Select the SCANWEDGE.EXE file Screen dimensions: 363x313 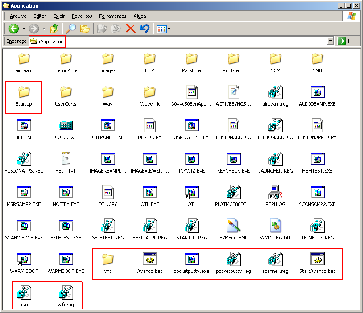click(x=24, y=230)
